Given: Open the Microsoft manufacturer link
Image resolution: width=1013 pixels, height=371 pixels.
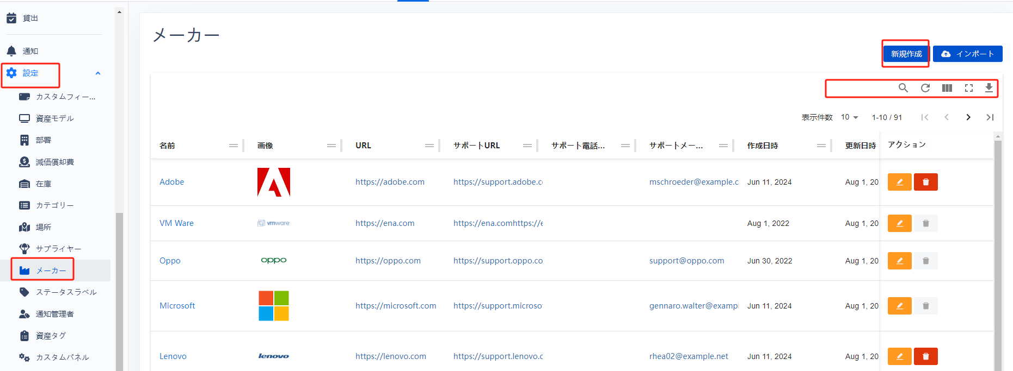Looking at the screenshot, I should 177,306.
